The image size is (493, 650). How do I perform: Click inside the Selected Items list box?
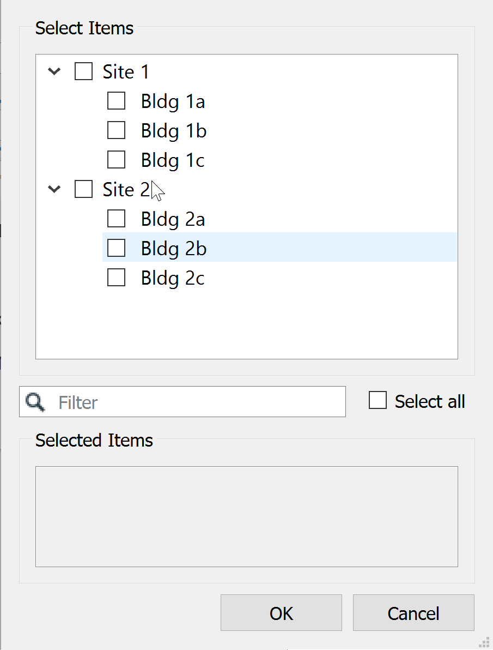(246, 516)
